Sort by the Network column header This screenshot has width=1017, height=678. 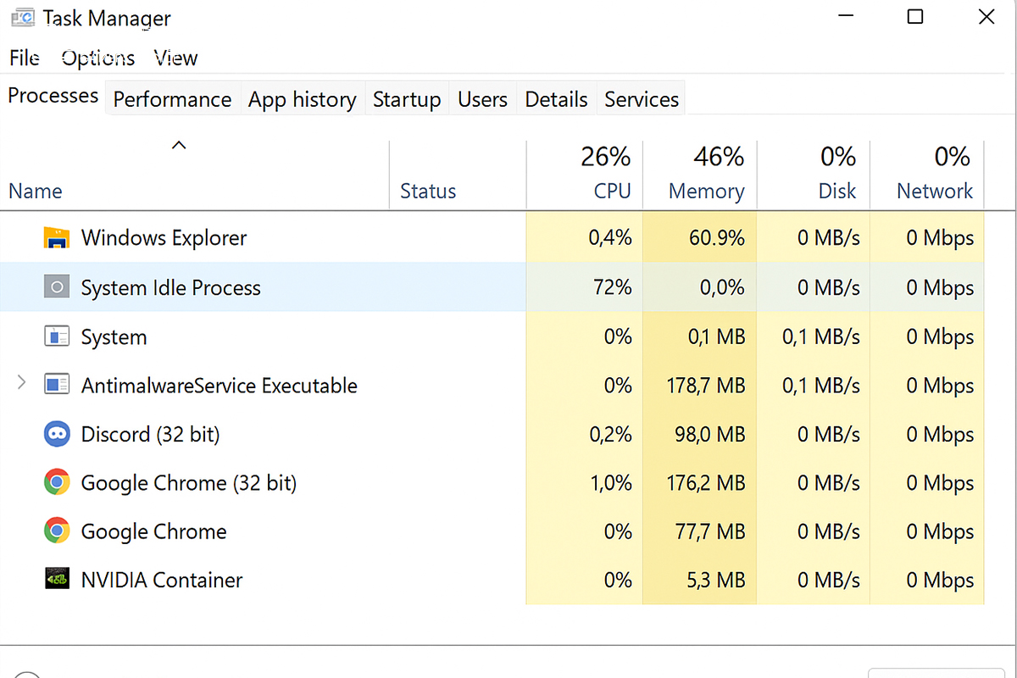(x=935, y=191)
